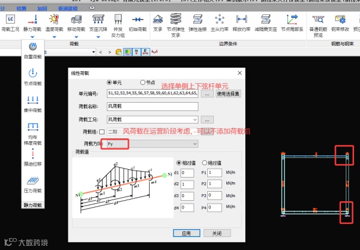
Task: Expand the 移动荷载 dropdown arrow
Action: (x=77, y=37)
